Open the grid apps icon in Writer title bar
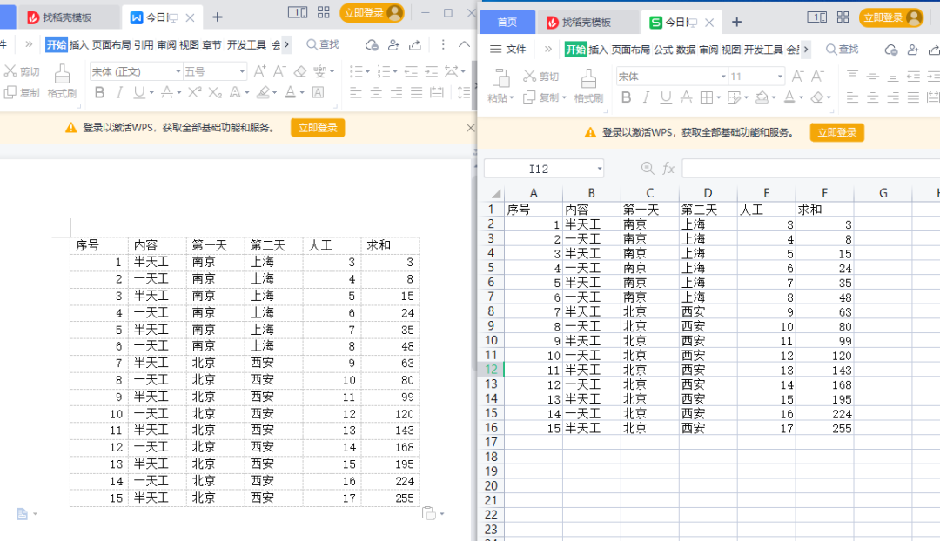The image size is (940, 541). [x=324, y=12]
